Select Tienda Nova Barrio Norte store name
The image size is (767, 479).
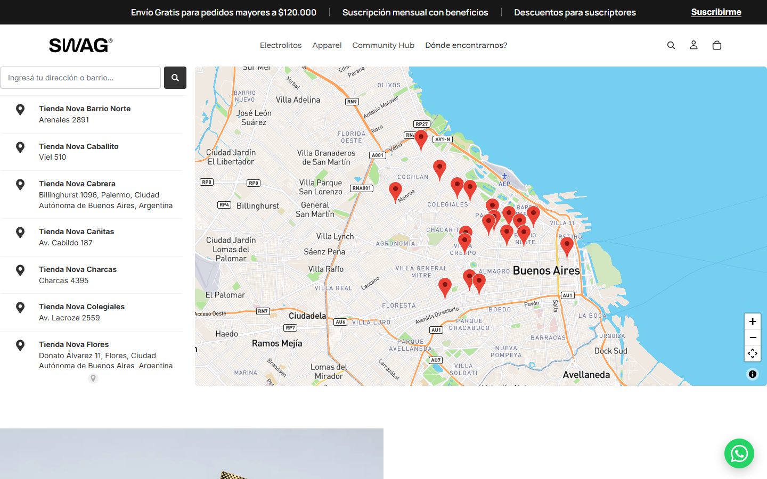click(x=85, y=109)
